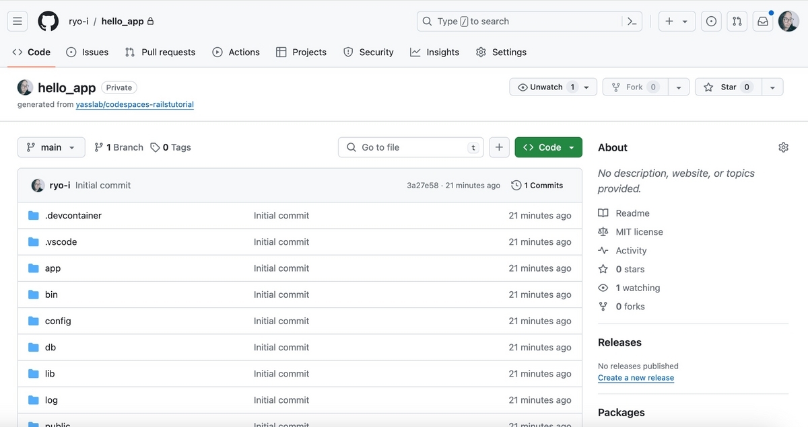Viewport: 808px width, 427px height.
Task: Open yasslab/codespaces-railstutorial template link
Action: point(135,105)
